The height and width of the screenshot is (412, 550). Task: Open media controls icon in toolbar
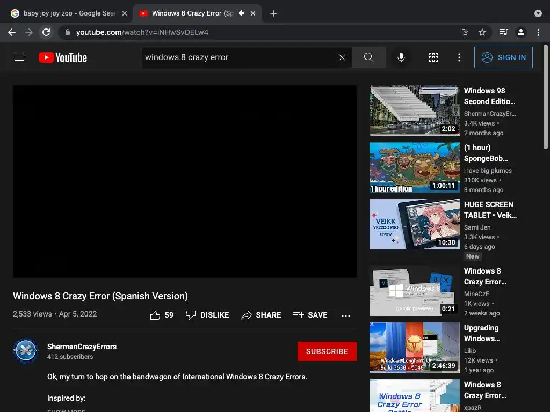tap(503, 32)
